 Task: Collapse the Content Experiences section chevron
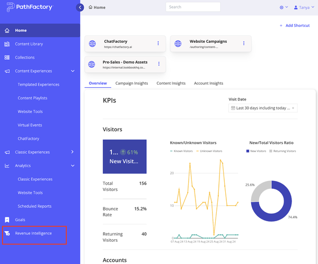(73, 71)
